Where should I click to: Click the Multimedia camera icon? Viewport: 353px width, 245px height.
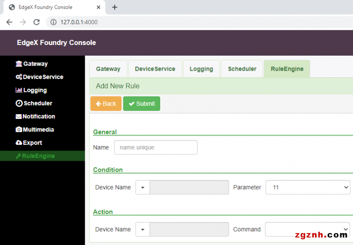19,129
